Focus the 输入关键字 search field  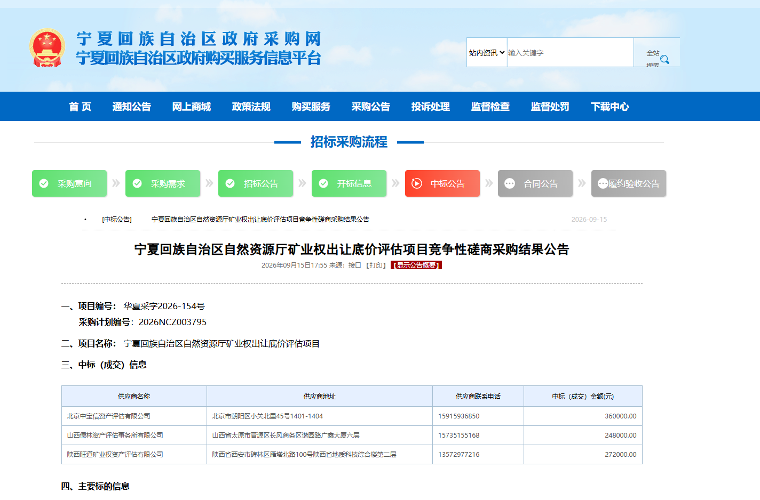click(x=571, y=52)
